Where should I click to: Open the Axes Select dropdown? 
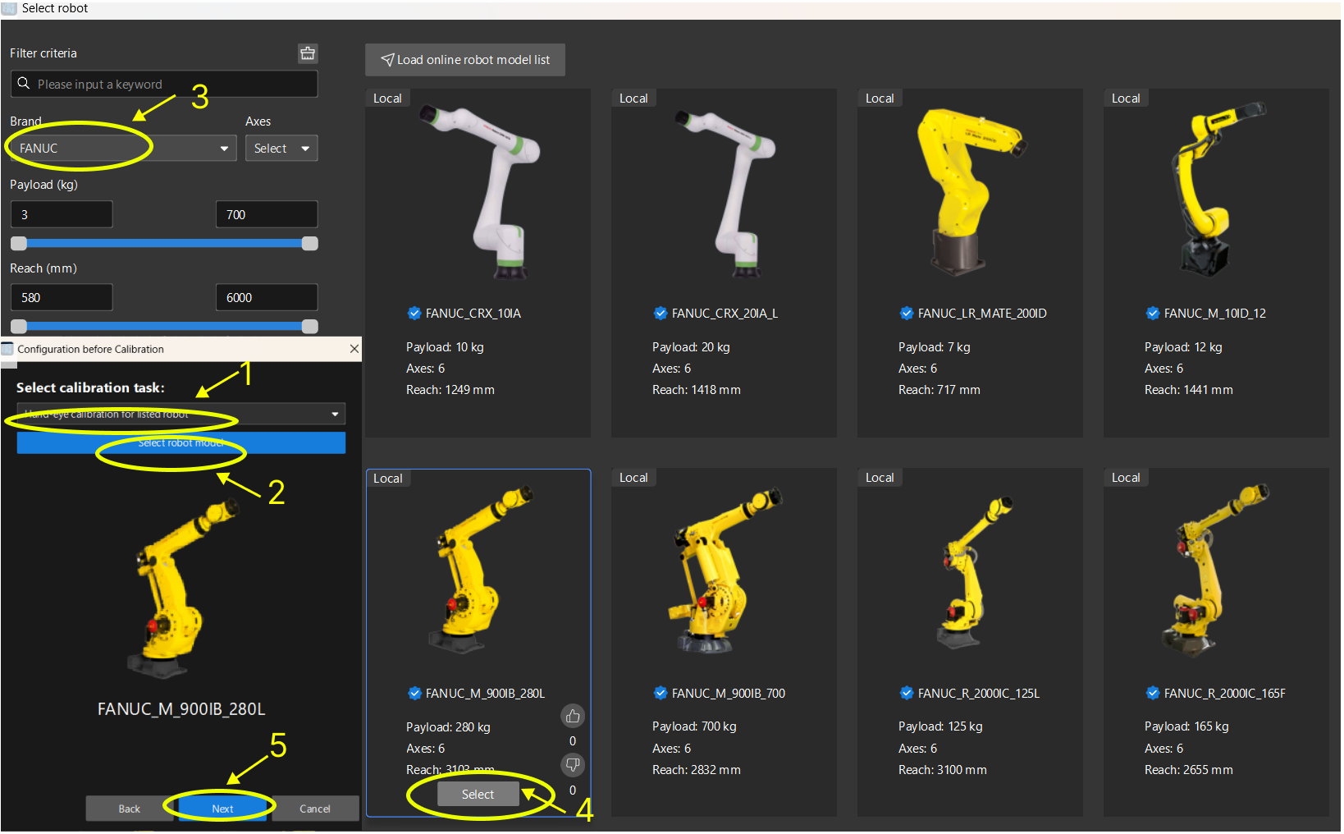pyautogui.click(x=281, y=149)
